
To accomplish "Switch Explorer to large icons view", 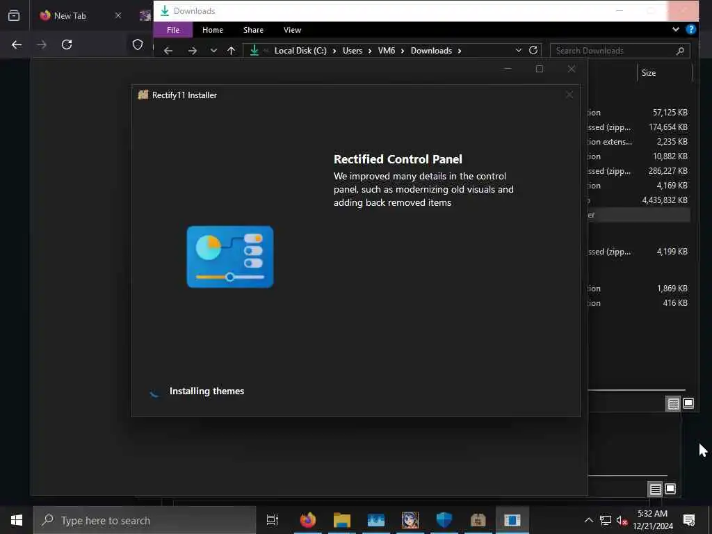I will tap(688, 403).
